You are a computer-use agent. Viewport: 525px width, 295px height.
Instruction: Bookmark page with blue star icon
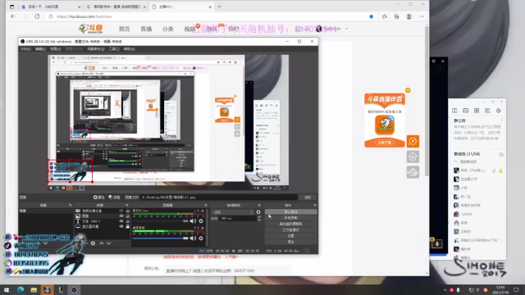coord(372,16)
